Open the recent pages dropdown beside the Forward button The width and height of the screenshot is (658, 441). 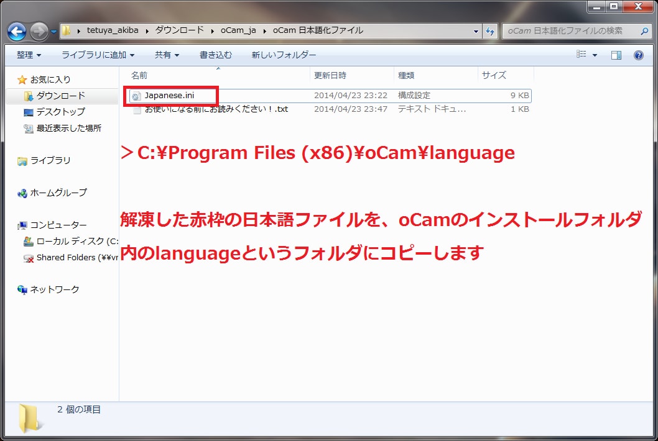tap(53, 32)
